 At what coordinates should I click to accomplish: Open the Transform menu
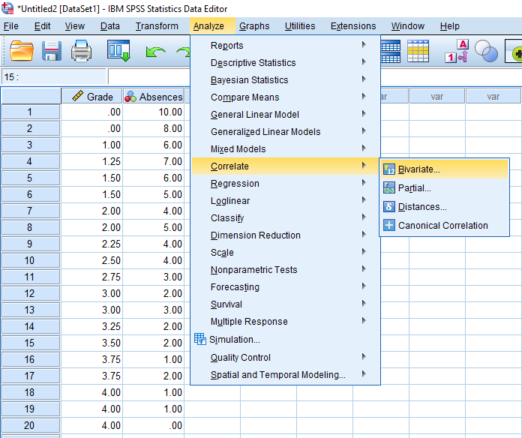point(157,26)
